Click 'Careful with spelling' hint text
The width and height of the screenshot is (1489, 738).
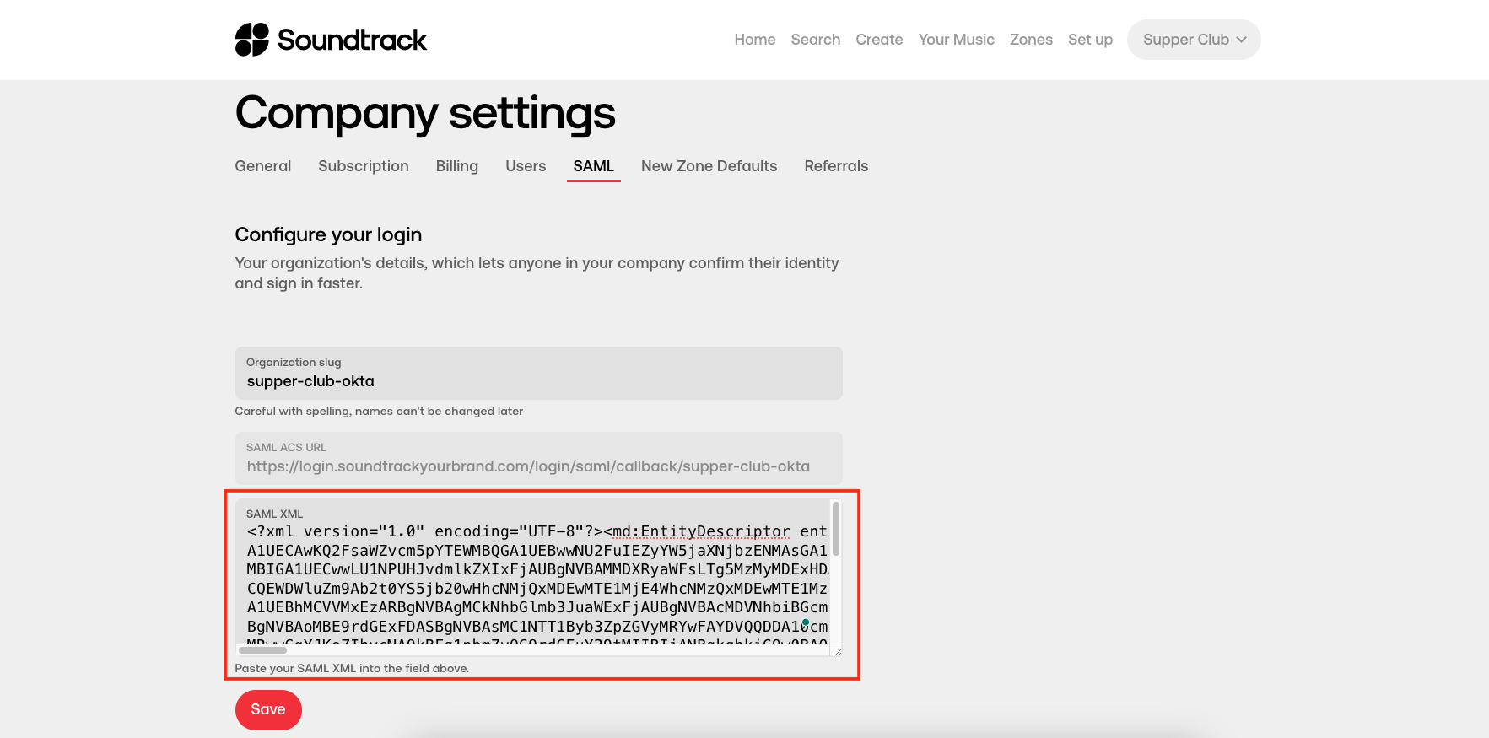pos(379,411)
